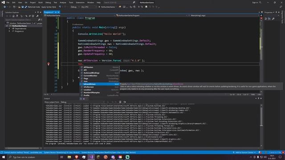This screenshot has height=160, width=285.
Task: Click the Save file toolbar icon
Action: (x=23, y=7)
